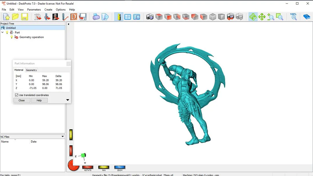
Task: Toggle visibility bulb for Geometry operation
Action: click(x=12, y=37)
